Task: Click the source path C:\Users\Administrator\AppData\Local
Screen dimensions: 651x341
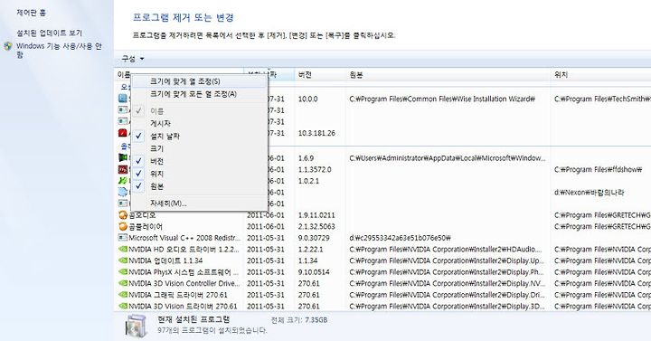Action: click(x=448, y=157)
